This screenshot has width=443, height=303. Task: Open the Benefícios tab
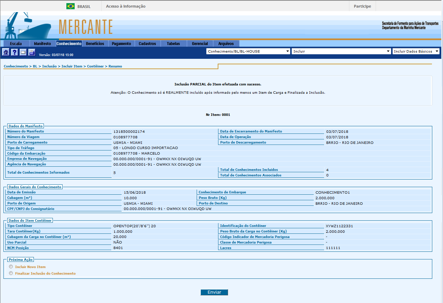95,44
